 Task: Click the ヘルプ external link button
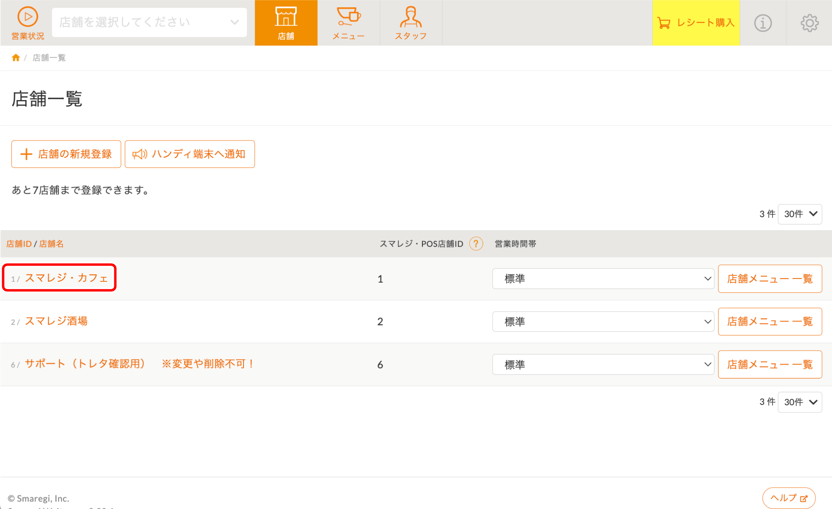[788, 498]
